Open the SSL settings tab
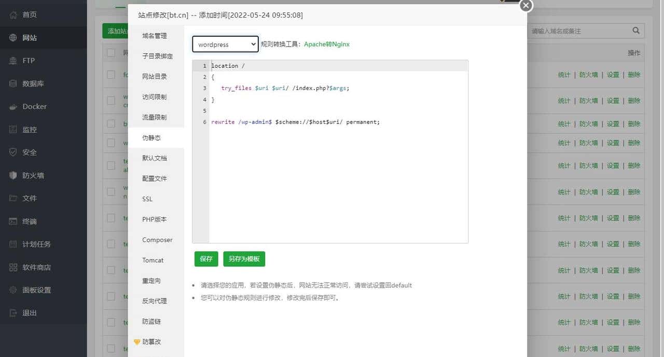 pyautogui.click(x=147, y=199)
